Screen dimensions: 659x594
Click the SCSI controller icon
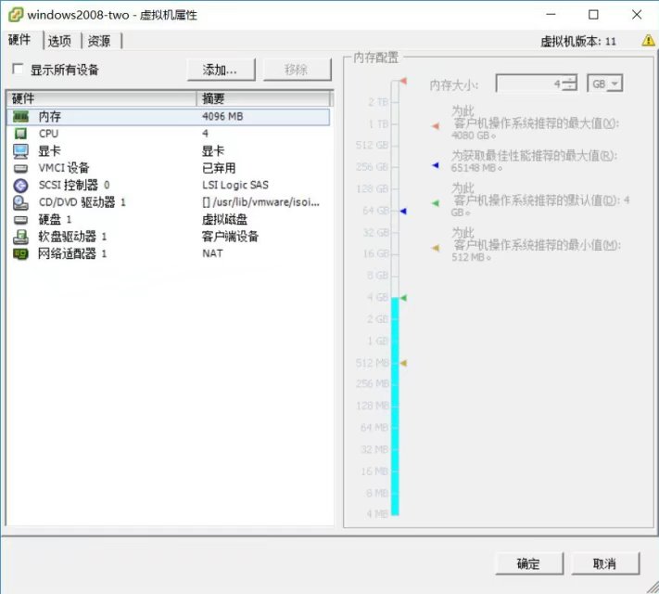coord(20,186)
